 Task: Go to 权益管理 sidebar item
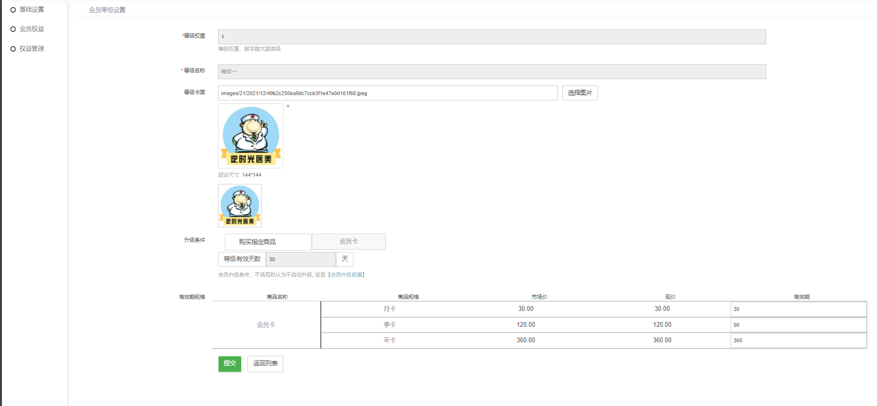coord(31,49)
